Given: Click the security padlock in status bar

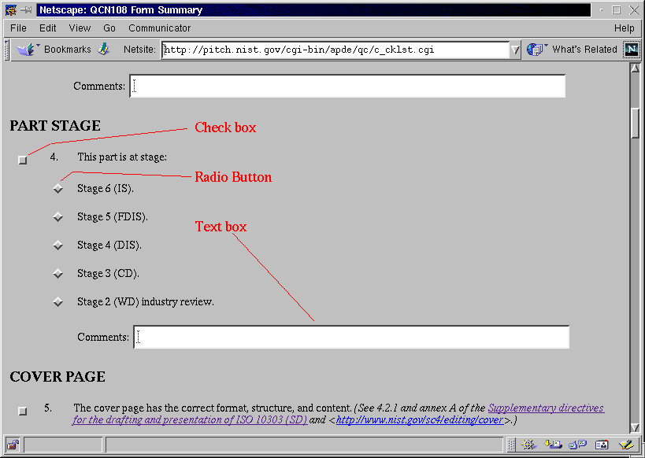Looking at the screenshot, I should (x=13, y=445).
